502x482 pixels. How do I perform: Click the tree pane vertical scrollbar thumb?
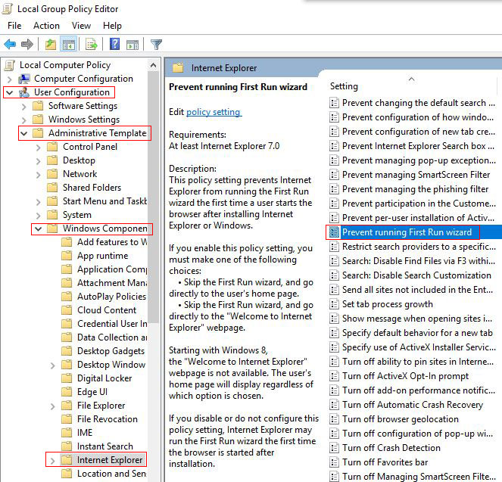[x=154, y=197]
